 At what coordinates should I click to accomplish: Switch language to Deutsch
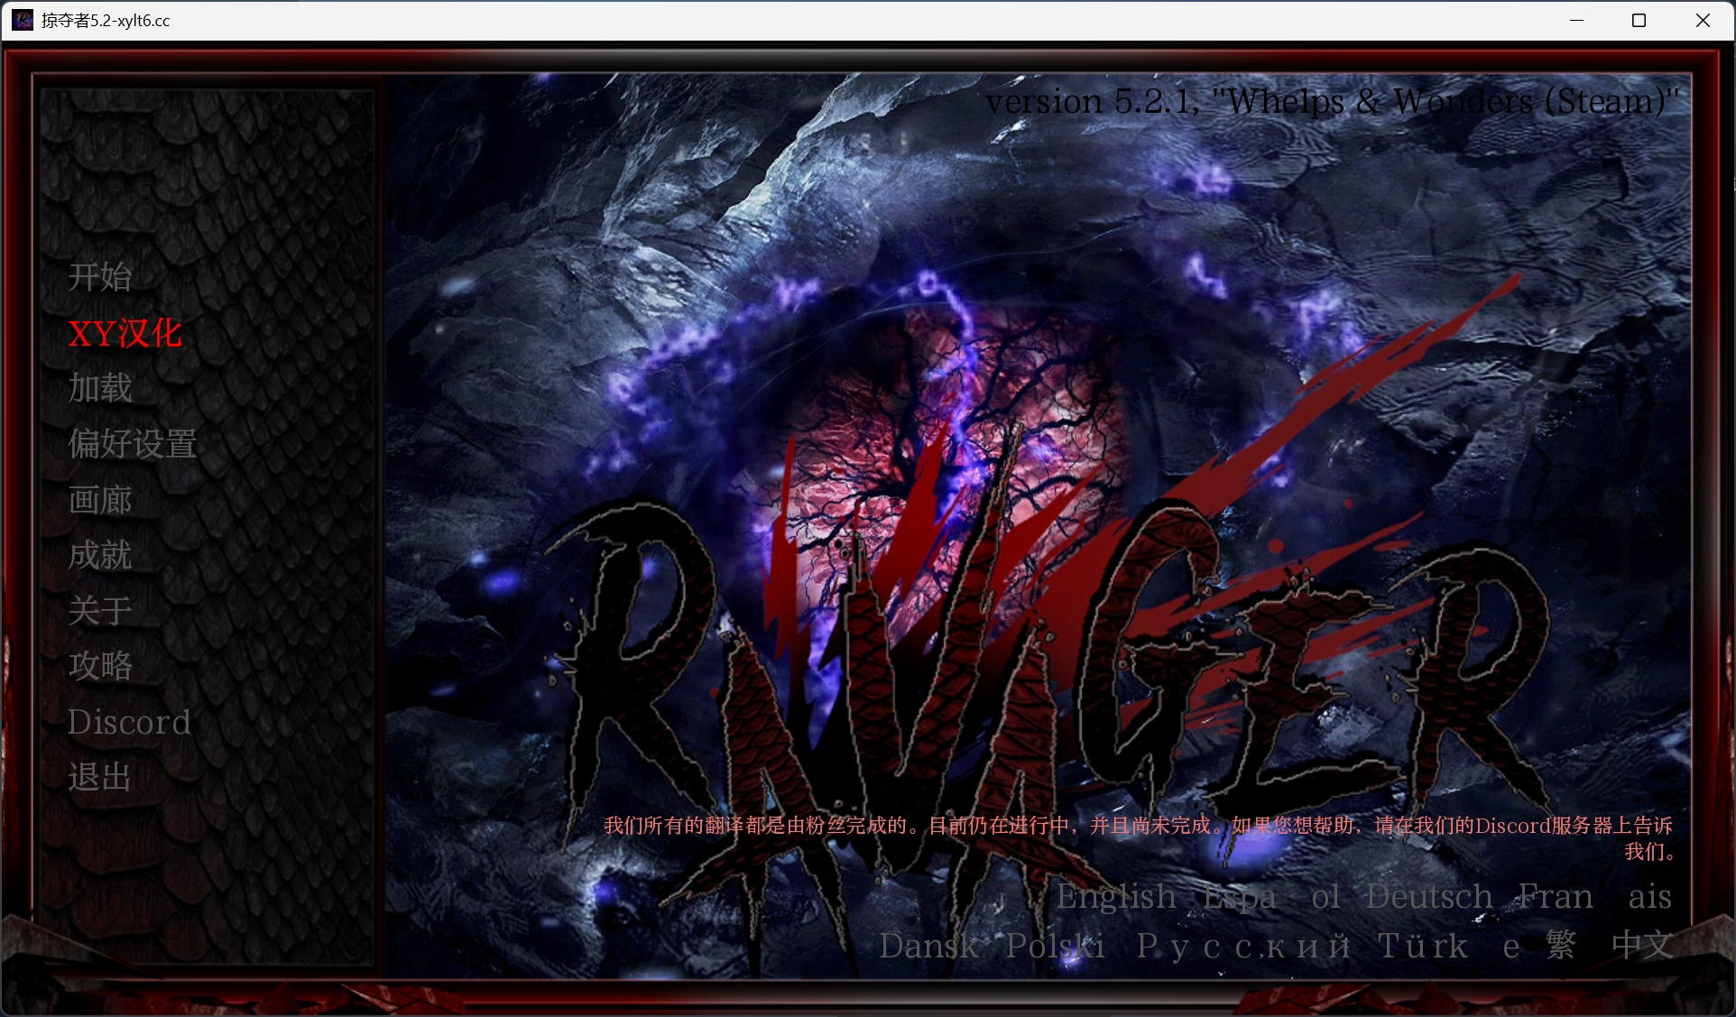coord(1428,896)
